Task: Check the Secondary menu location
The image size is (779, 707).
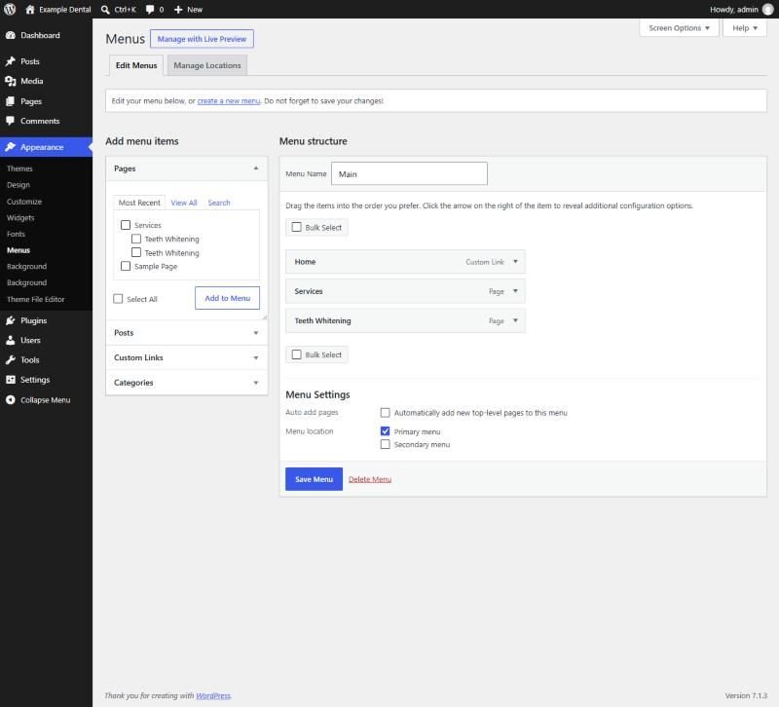Action: point(385,444)
